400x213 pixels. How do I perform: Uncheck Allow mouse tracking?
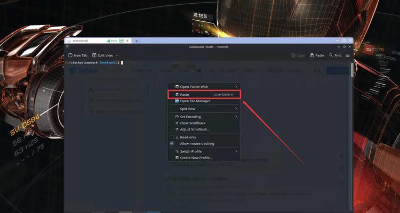172,143
